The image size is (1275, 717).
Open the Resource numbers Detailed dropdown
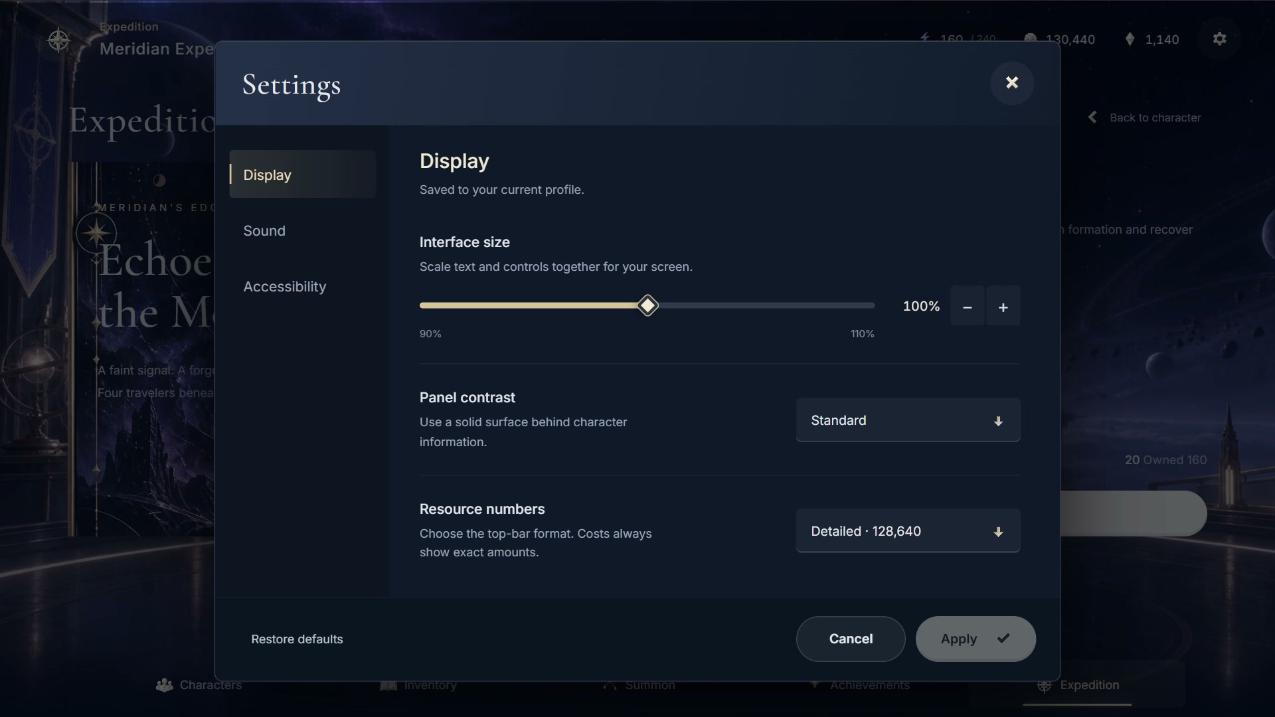(x=908, y=531)
